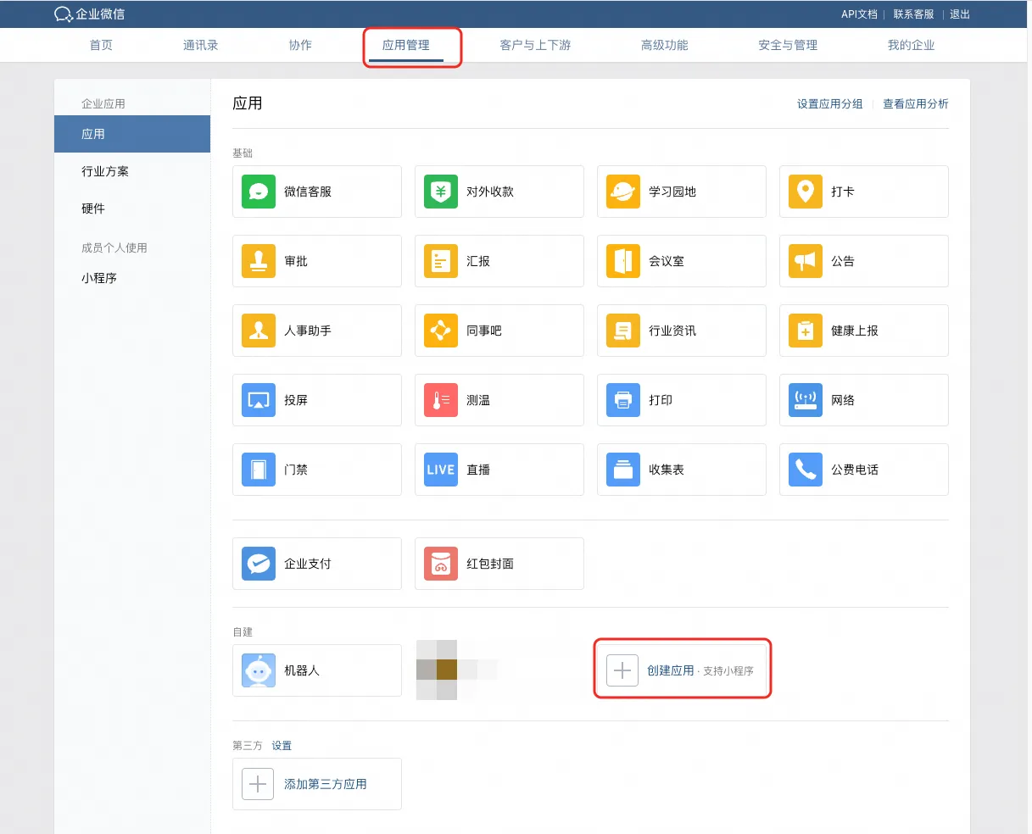Viewport: 1032px width, 834px height.
Task: Click the 会议室 text label
Action: [x=667, y=261]
